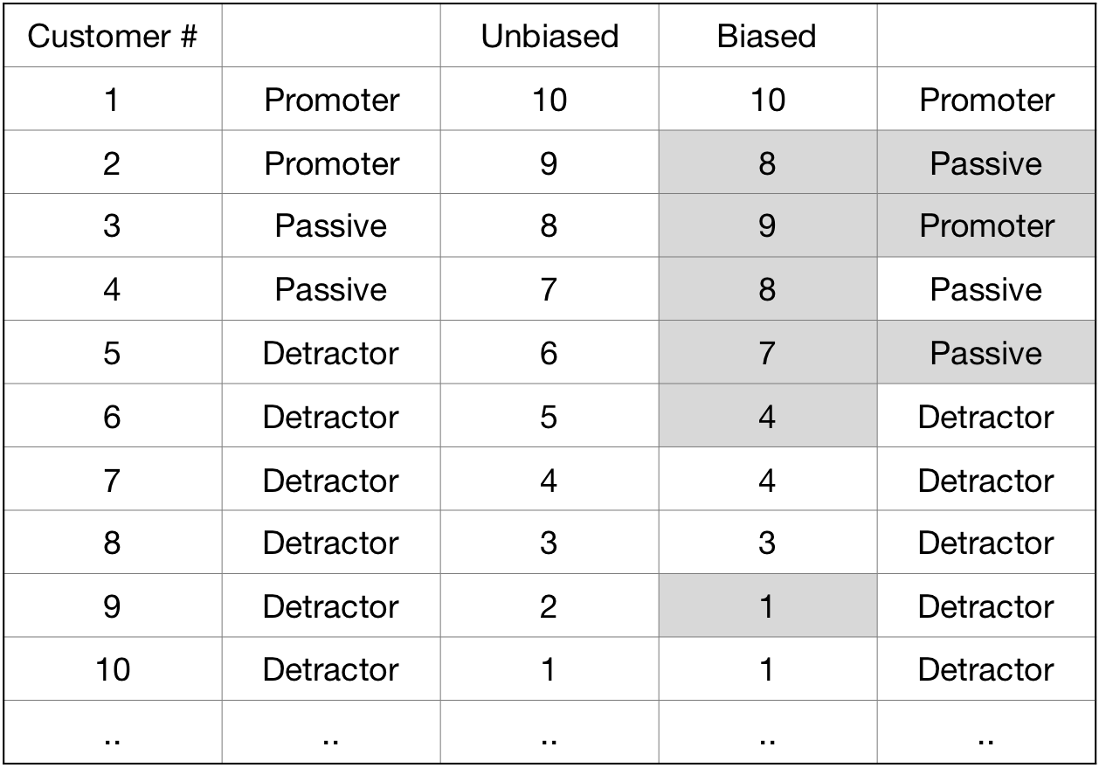This screenshot has width=1099, height=768.
Task: Click the shaded biased score 1 for customer 9
Action: [x=767, y=606]
